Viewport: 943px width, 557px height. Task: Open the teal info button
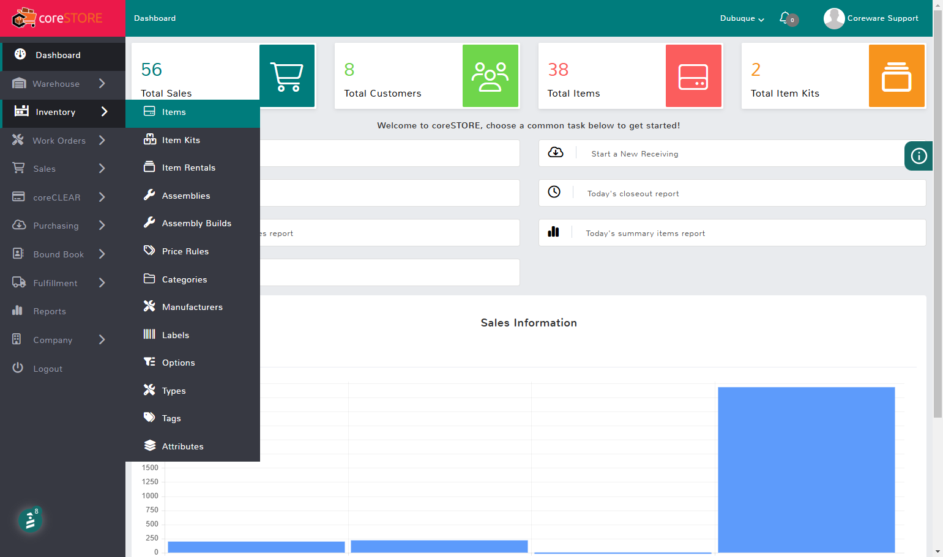pos(919,156)
